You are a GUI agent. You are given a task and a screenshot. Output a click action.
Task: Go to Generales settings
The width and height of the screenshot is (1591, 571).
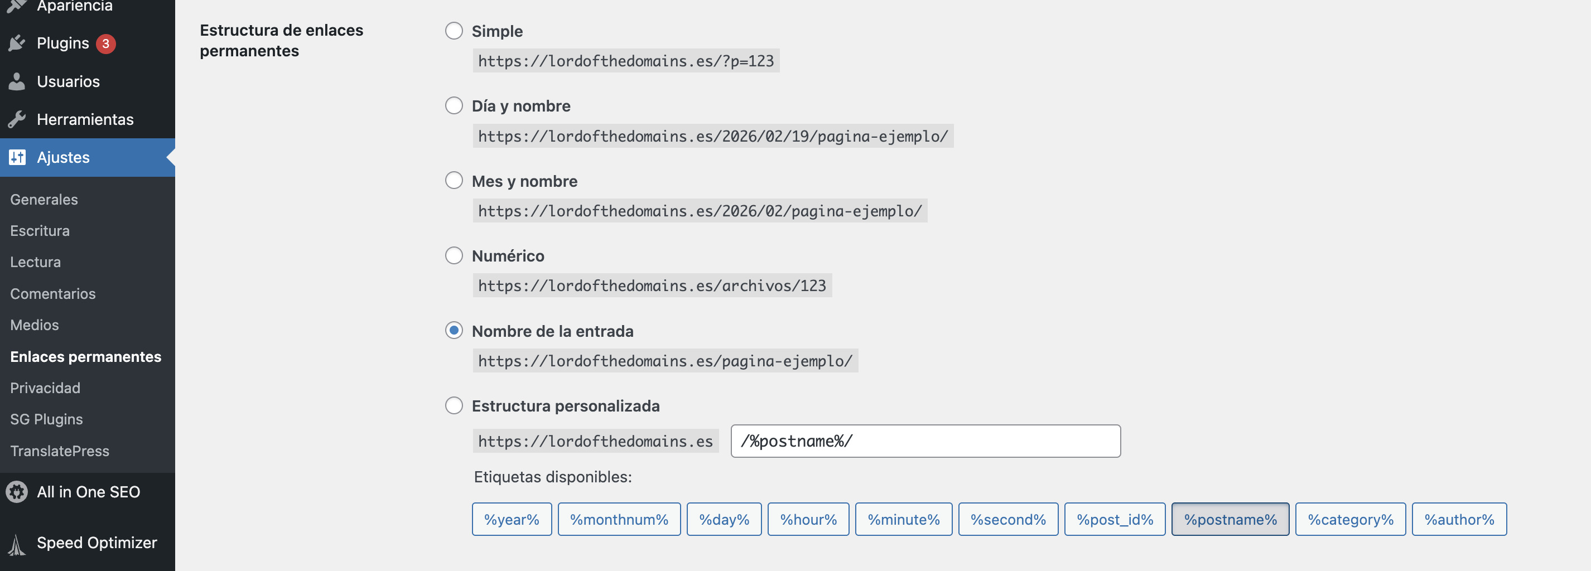click(x=44, y=200)
